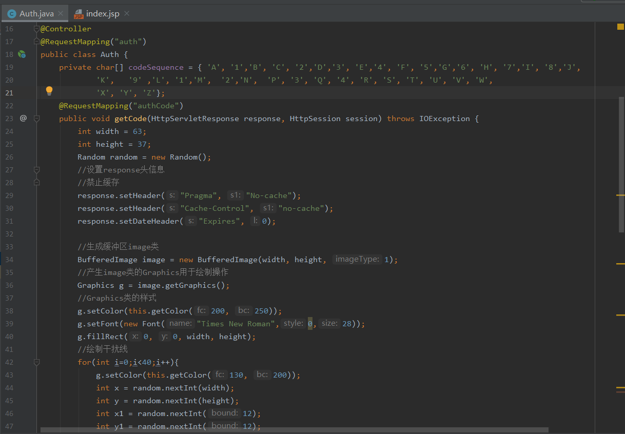
Task: Click the //生成缓冲区image类 comment
Action: 119,247
